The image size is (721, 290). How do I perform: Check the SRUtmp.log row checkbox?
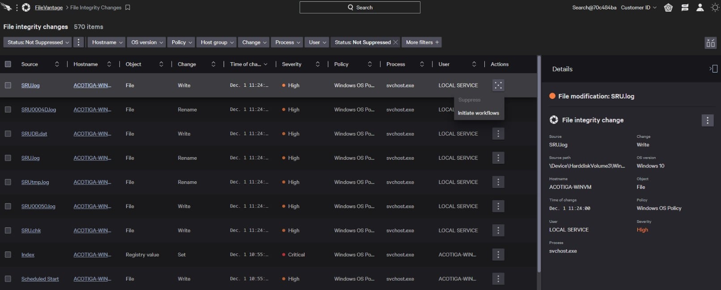pyautogui.click(x=8, y=182)
